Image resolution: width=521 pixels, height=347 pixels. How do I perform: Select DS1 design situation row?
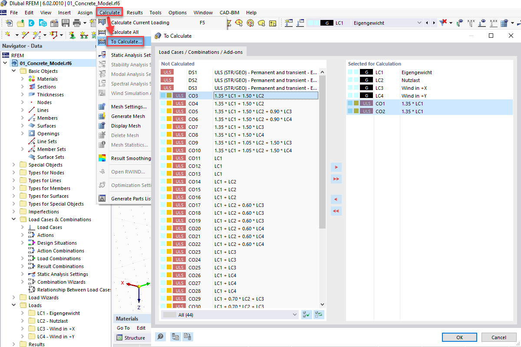click(x=239, y=72)
